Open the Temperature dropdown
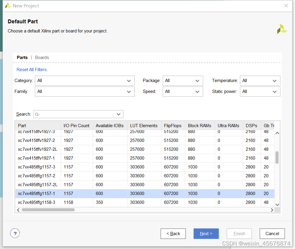 tap(260, 81)
